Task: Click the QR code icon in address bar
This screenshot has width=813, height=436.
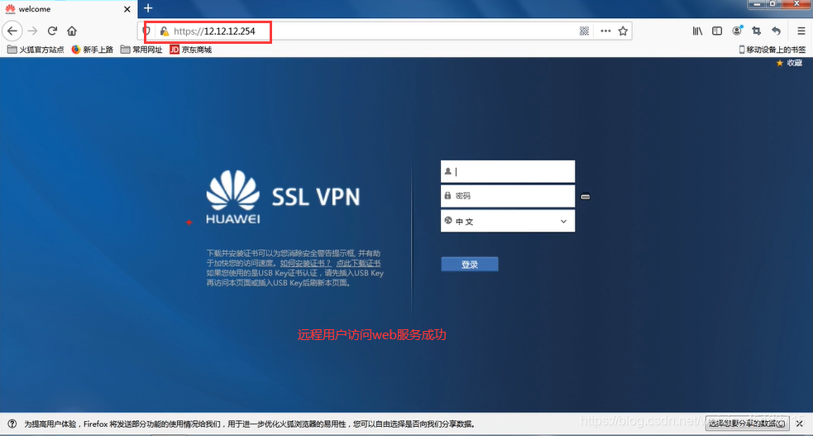Action: tap(585, 31)
